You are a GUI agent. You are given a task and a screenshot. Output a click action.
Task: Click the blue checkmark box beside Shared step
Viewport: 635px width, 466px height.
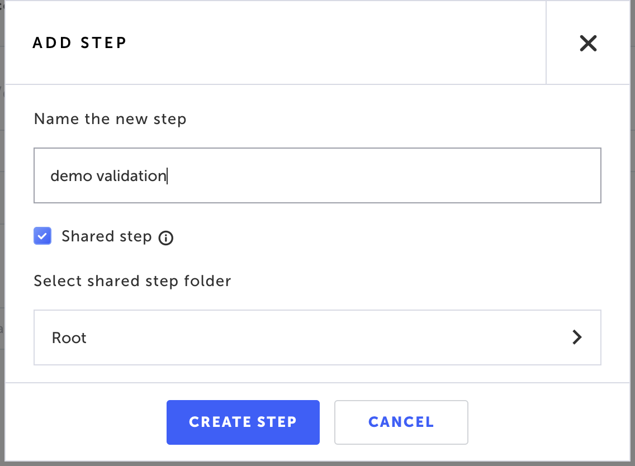coord(42,236)
